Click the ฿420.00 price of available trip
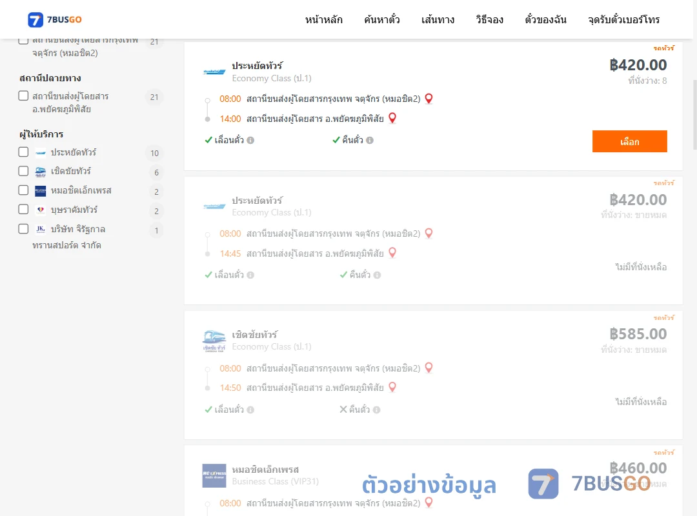Image resolution: width=697 pixels, height=516 pixels. 638,65
